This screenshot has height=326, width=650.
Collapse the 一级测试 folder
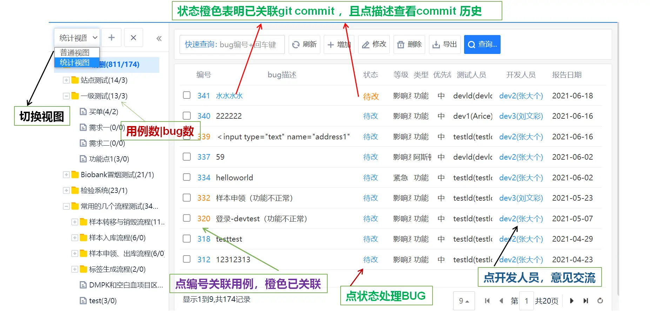[x=66, y=96]
